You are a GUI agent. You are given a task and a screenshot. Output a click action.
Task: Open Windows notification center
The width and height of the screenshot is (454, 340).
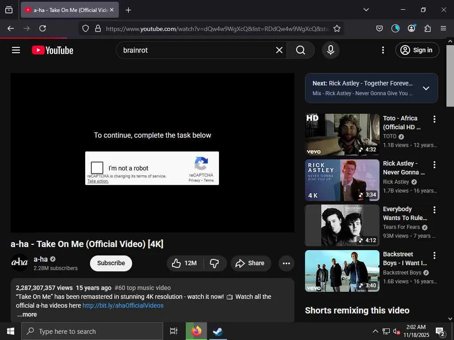click(x=440, y=331)
